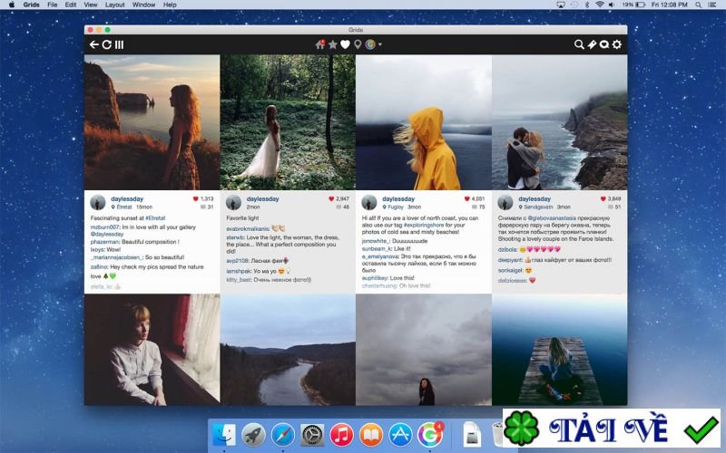Open the popular star icon
The height and width of the screenshot is (453, 726).
(x=332, y=44)
